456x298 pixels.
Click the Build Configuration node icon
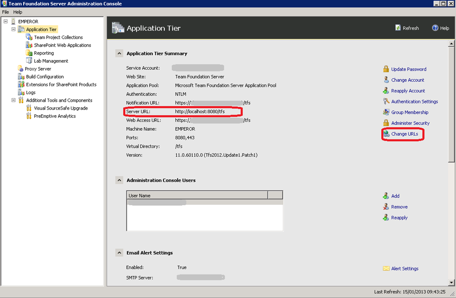[21, 77]
